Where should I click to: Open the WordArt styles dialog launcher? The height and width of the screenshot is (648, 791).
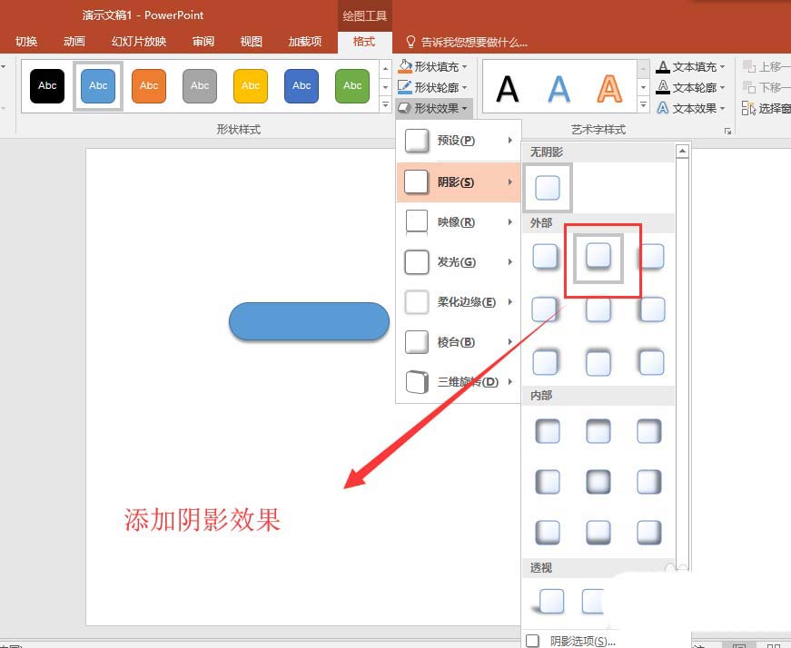(727, 131)
